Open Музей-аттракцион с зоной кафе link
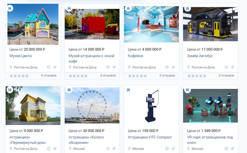This screenshot has height=153, width=247. point(91,58)
